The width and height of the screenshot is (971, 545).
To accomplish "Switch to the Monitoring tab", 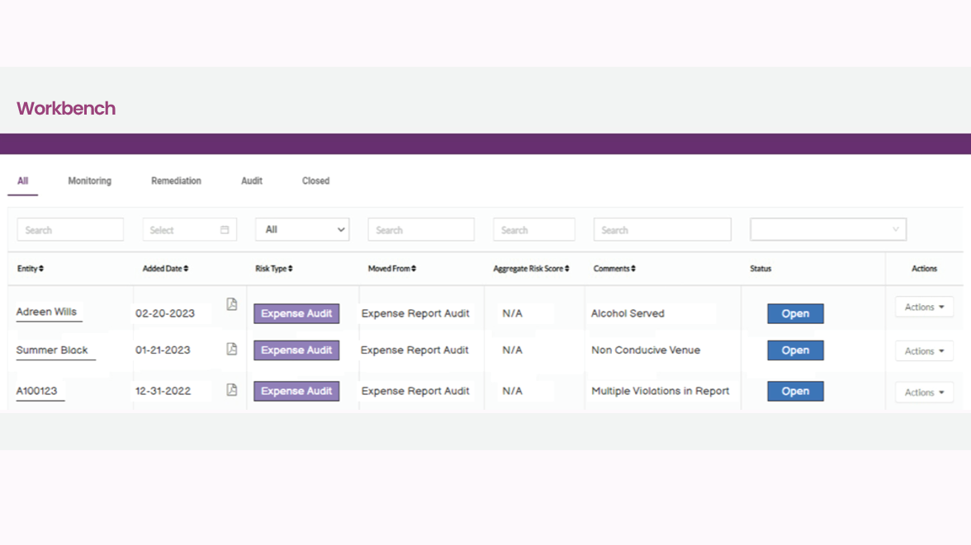I will 89,181.
